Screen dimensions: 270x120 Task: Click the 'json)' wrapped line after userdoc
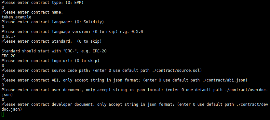click(x=7, y=95)
